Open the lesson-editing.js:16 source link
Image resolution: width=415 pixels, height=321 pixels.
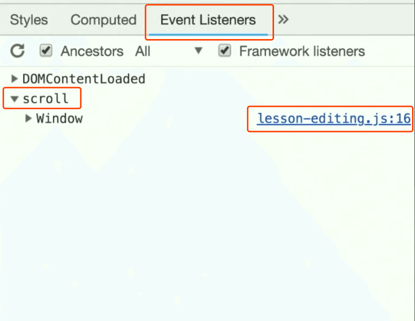334,119
